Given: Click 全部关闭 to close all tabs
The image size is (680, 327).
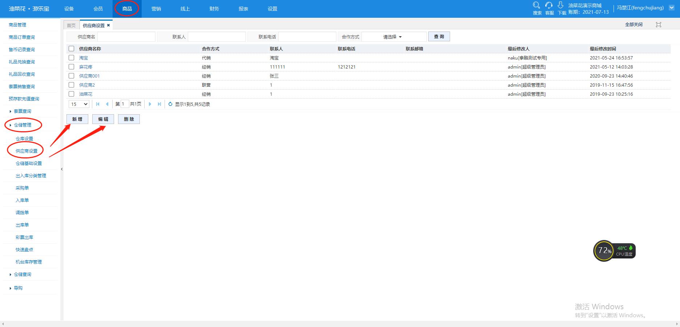Looking at the screenshot, I should pos(634,25).
